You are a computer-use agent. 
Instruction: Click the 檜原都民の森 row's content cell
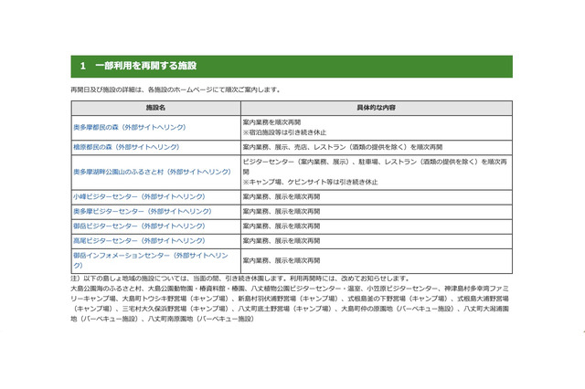(377, 147)
